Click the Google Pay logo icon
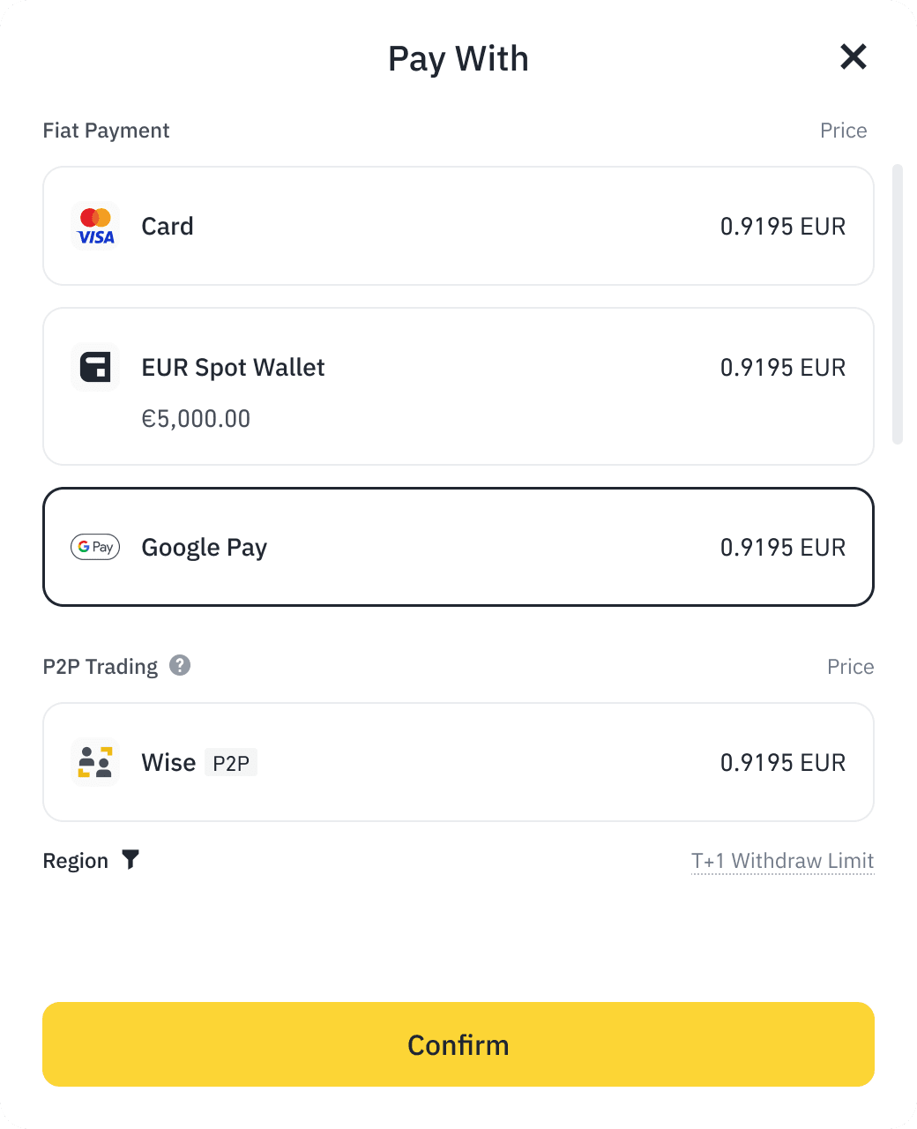917x1129 pixels. (95, 547)
